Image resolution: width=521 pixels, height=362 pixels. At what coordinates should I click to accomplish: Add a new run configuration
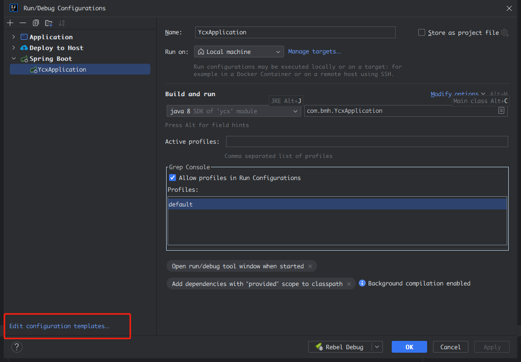pos(10,23)
